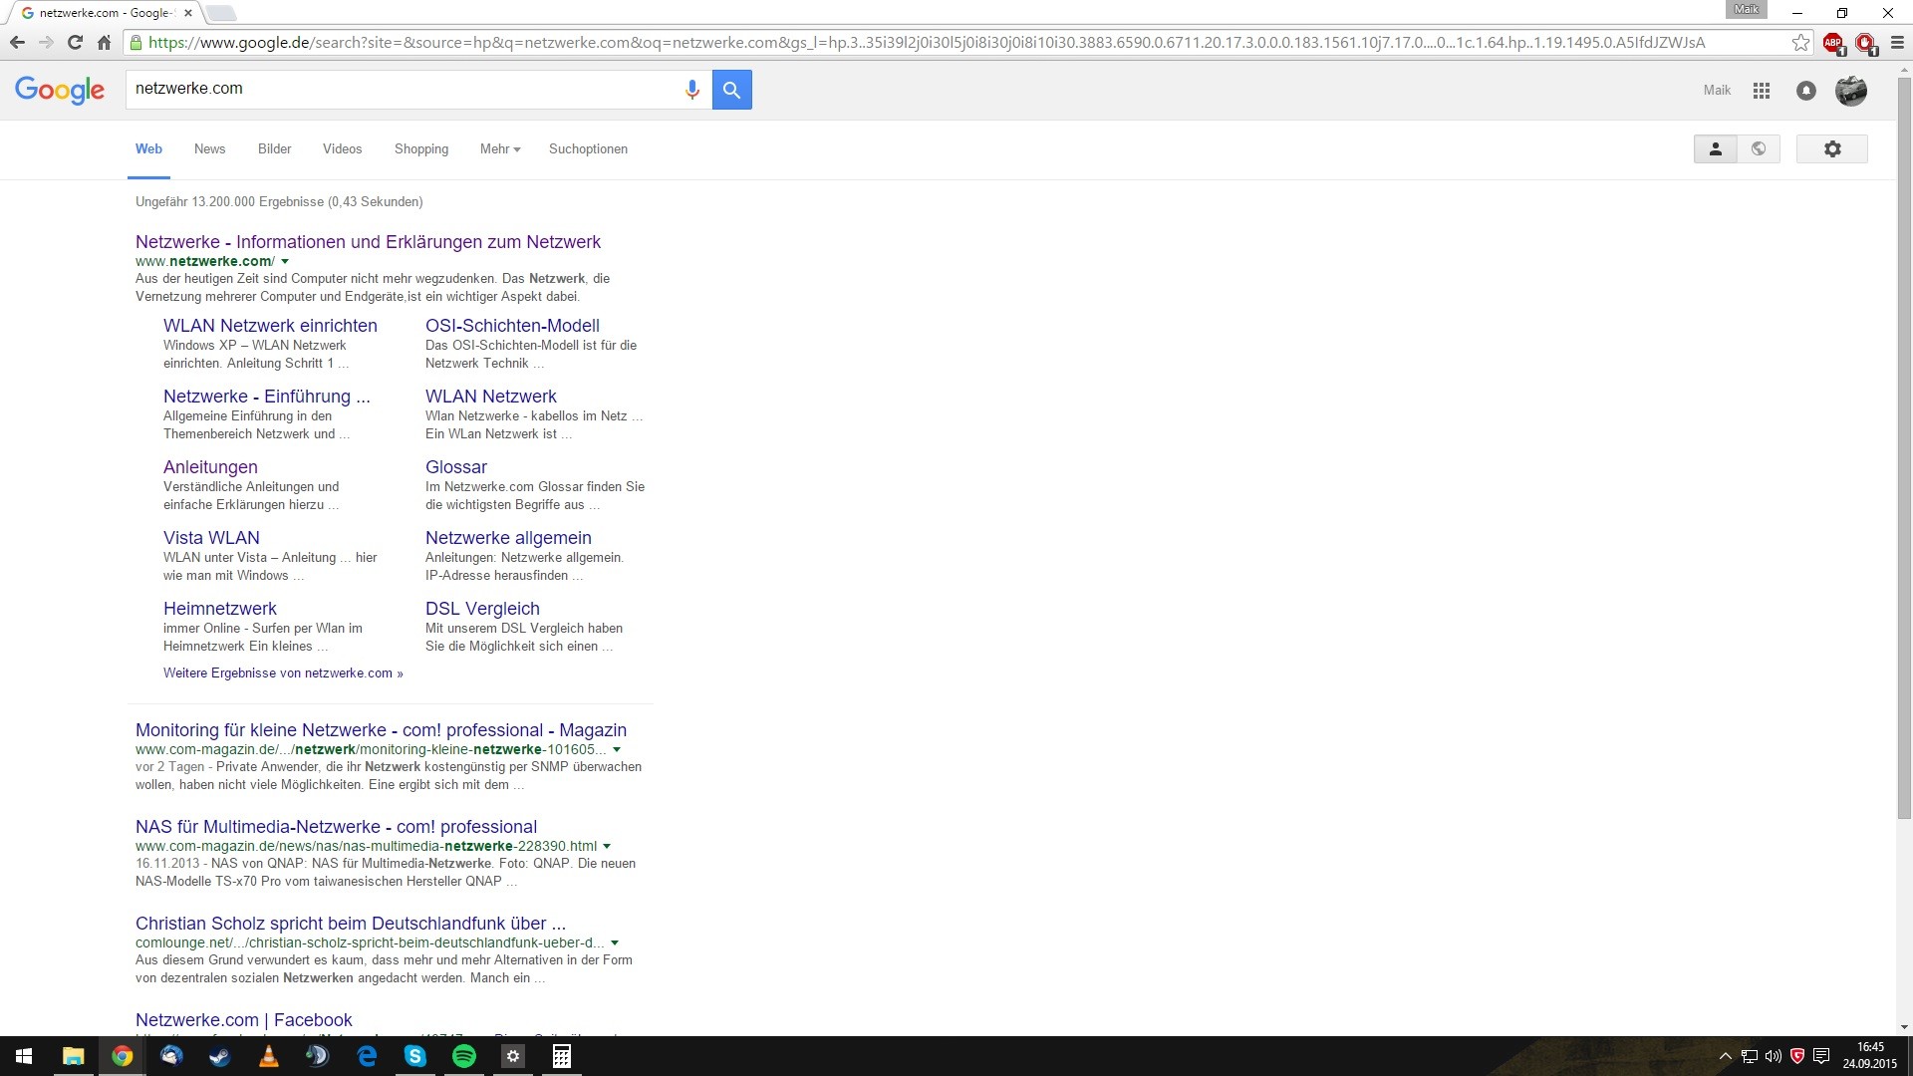The image size is (1913, 1076).
Task: Open Skype from the taskbar
Action: (x=415, y=1056)
